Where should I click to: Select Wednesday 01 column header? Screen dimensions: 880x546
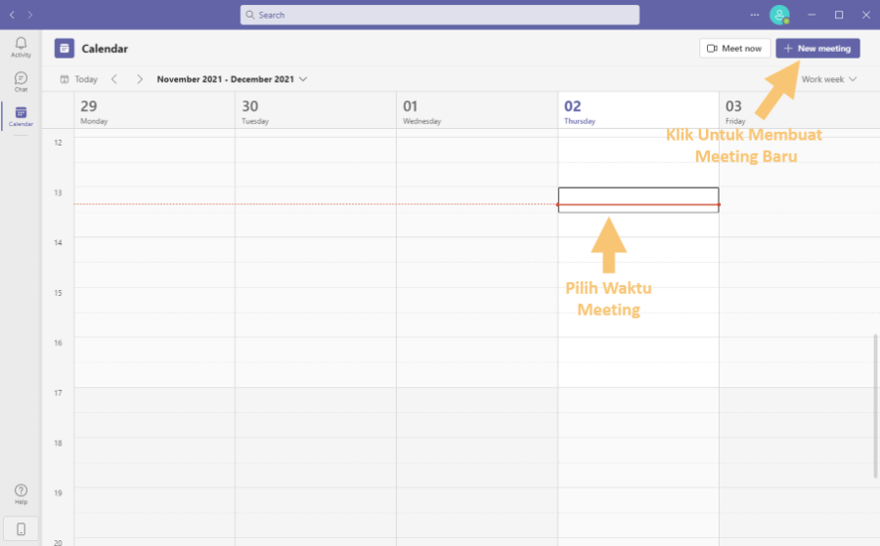point(477,110)
